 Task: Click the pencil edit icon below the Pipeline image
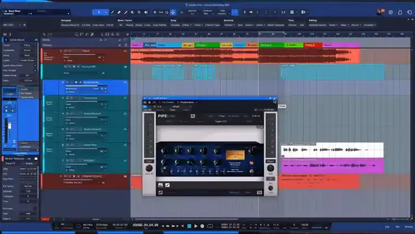point(168,185)
